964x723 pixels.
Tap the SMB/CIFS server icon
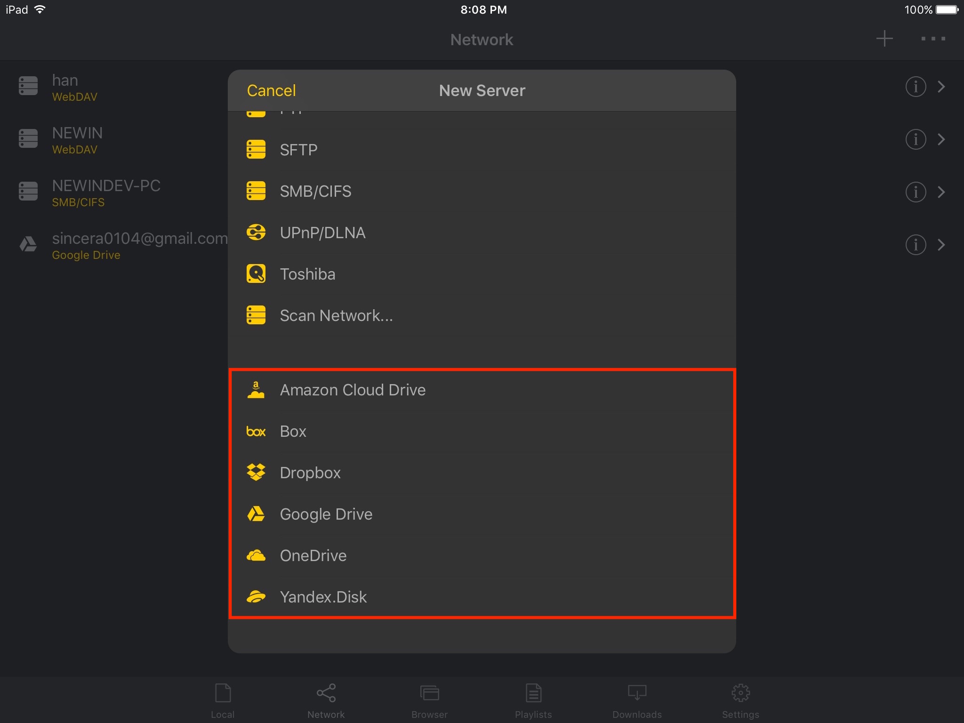pos(256,191)
